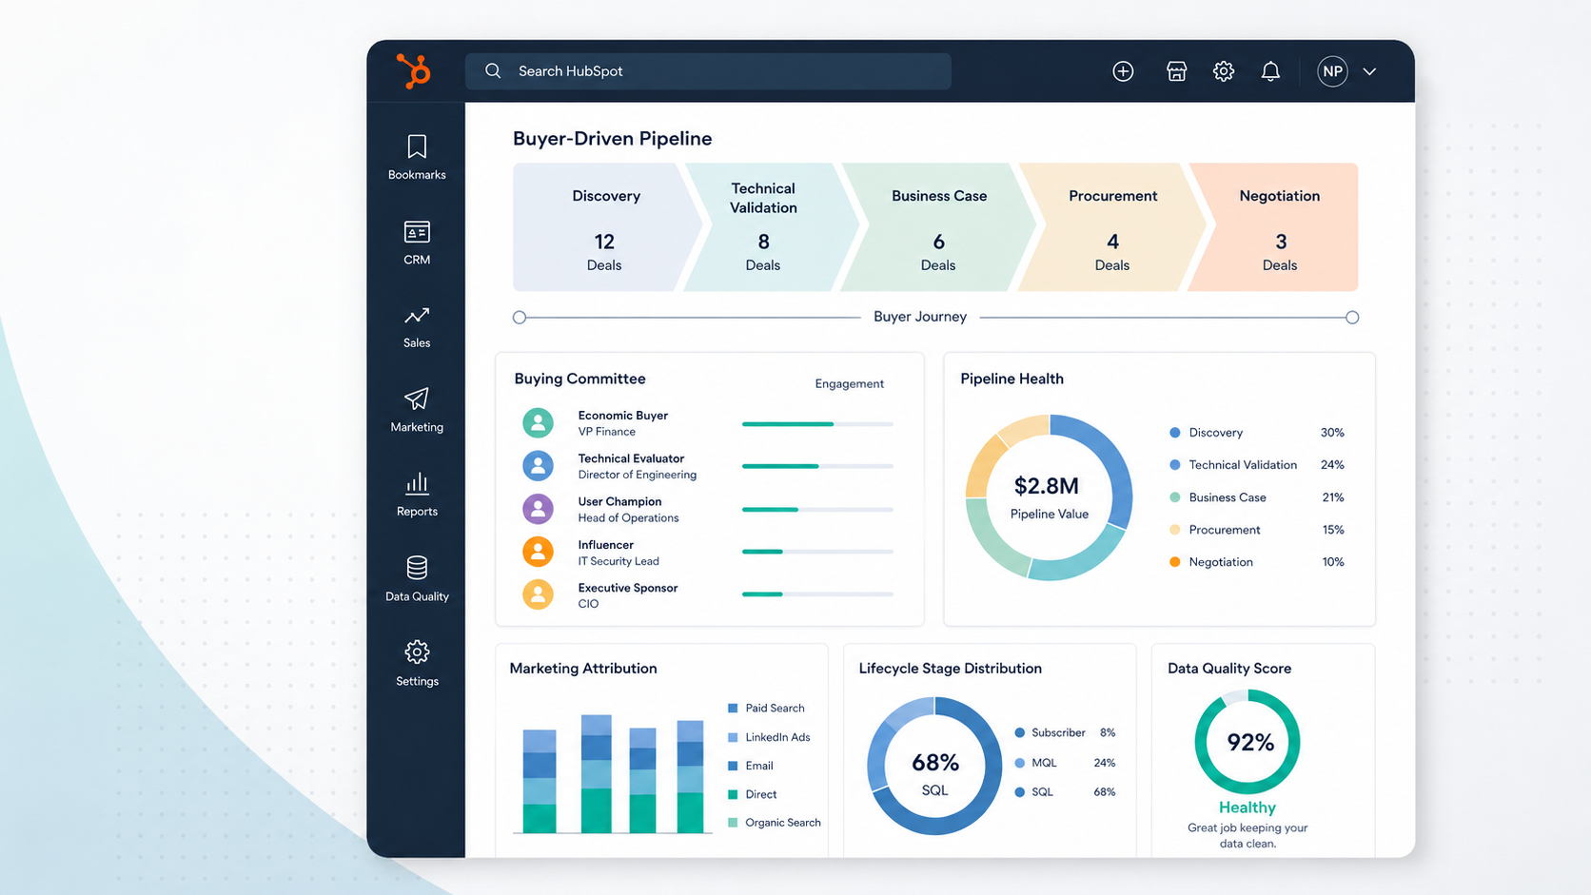Click the Business Case legend dot
The width and height of the screenshot is (1591, 895).
[x=1175, y=497]
